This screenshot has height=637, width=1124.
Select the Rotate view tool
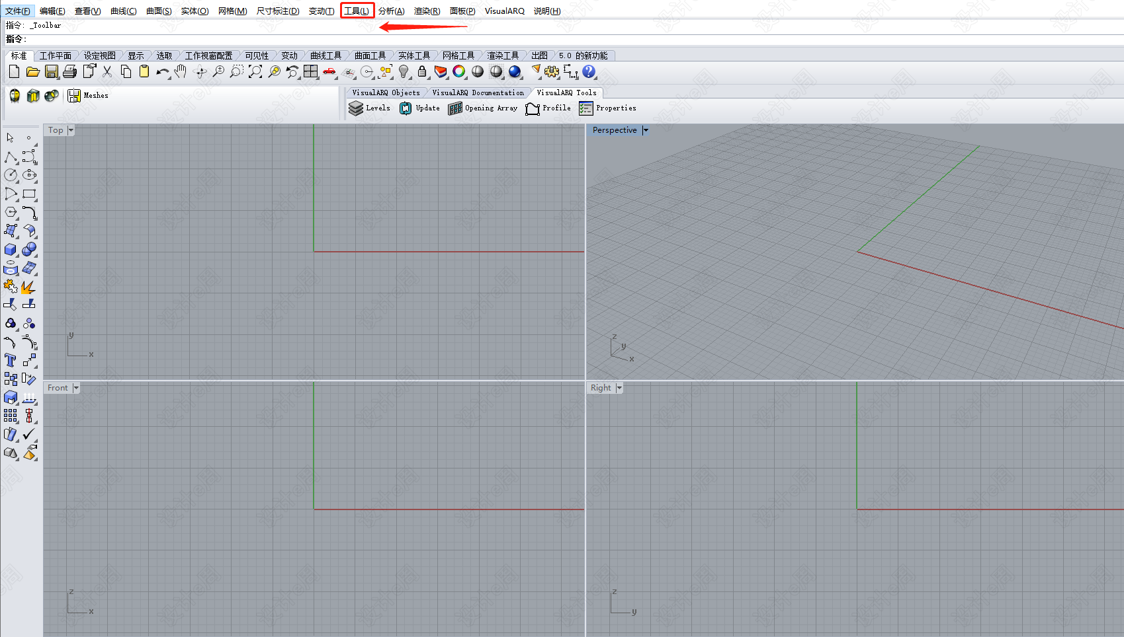[200, 71]
